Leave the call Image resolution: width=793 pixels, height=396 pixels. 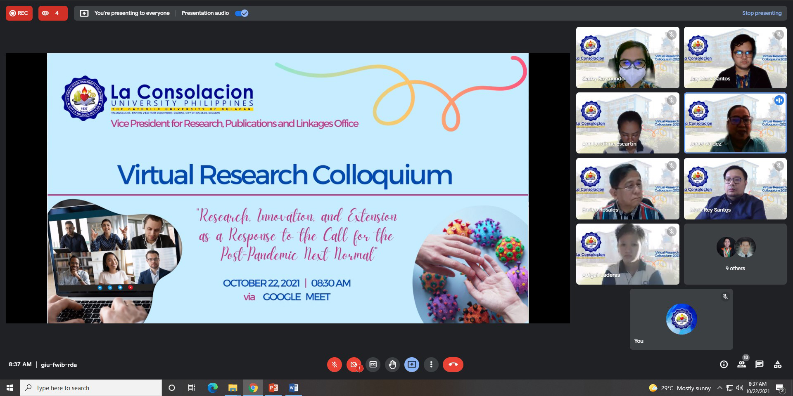[x=453, y=365]
